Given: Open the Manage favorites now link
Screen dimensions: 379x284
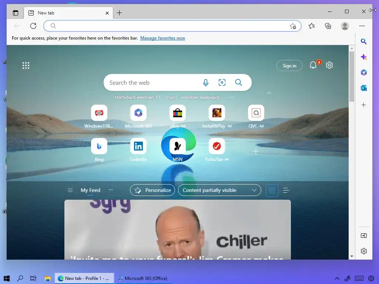Looking at the screenshot, I should [x=163, y=38].
